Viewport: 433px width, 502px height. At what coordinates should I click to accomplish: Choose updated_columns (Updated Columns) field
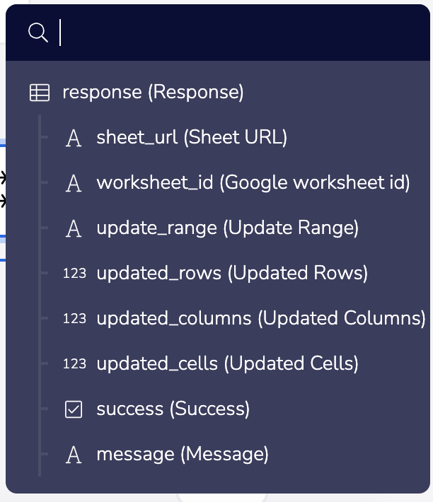click(x=261, y=318)
